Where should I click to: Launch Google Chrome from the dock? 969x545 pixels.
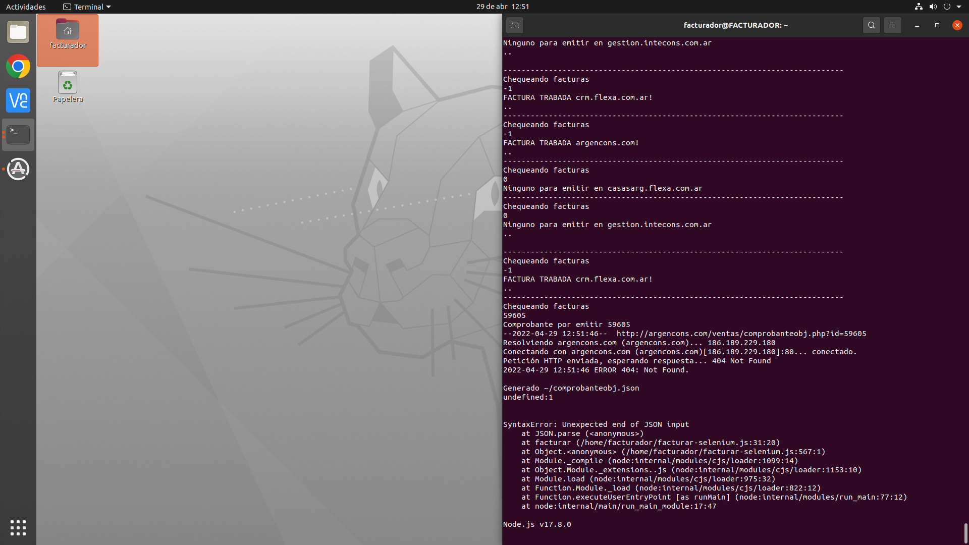18,67
